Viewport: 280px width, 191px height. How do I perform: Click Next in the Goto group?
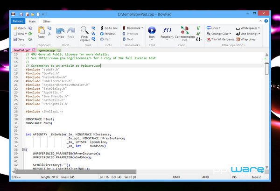105,39
